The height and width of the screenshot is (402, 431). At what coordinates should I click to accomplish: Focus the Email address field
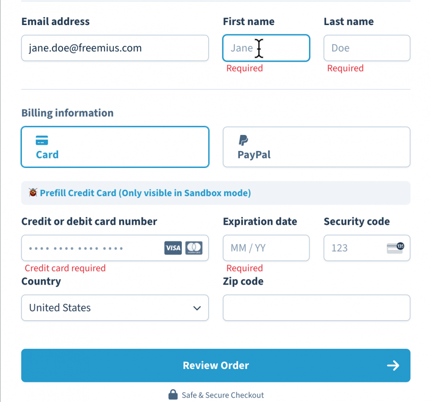point(115,48)
